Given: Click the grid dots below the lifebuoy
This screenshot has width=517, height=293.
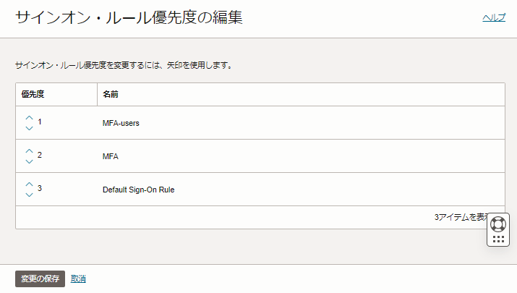Looking at the screenshot, I should coord(497,239).
